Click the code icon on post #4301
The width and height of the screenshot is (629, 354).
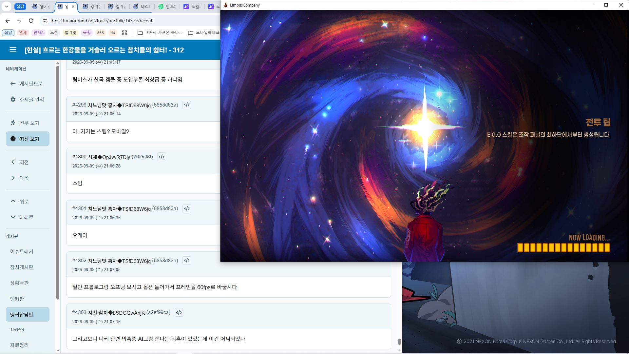pyautogui.click(x=187, y=208)
